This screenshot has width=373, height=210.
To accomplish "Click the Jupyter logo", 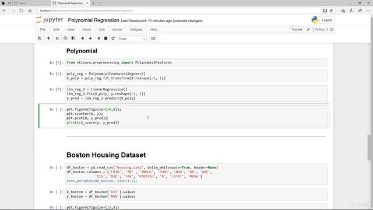I will click(x=50, y=20).
